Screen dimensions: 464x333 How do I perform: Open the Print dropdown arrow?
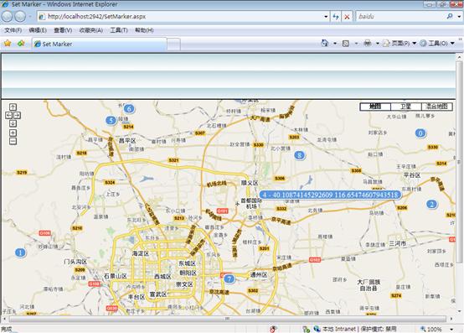pos(377,44)
